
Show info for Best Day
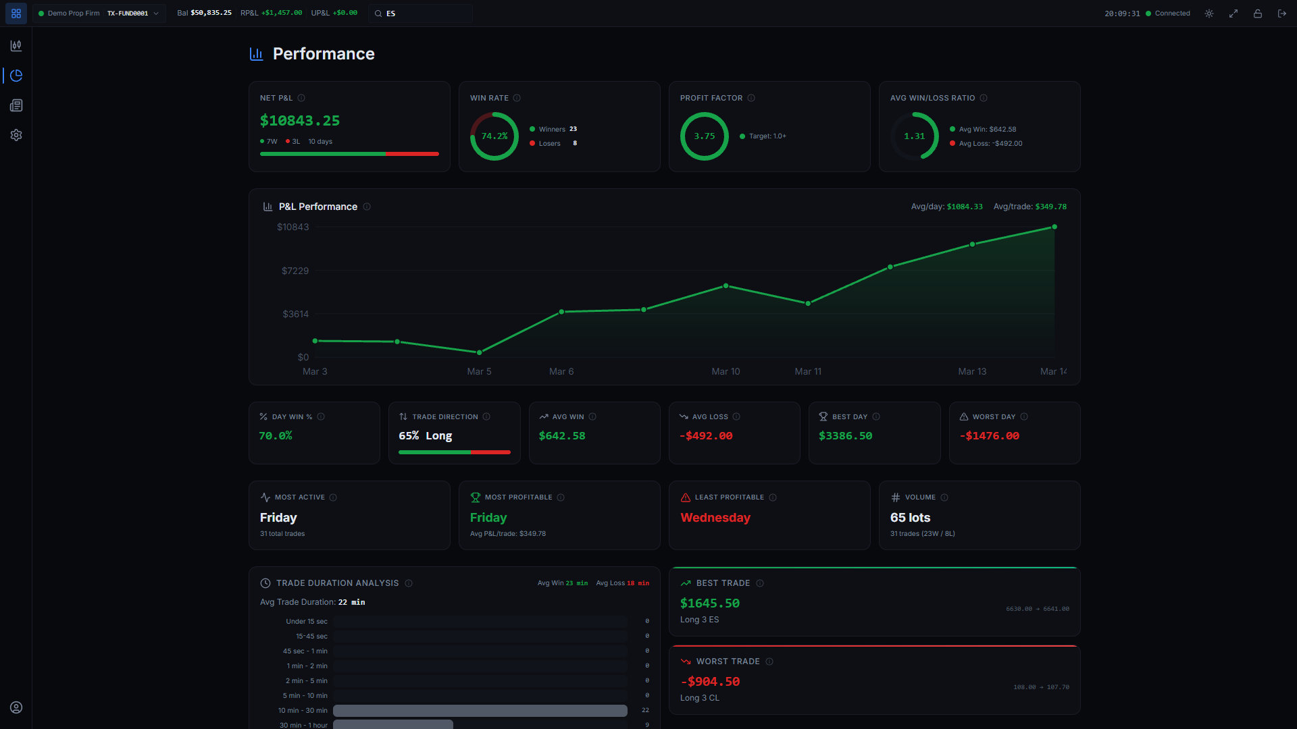pyautogui.click(x=876, y=416)
